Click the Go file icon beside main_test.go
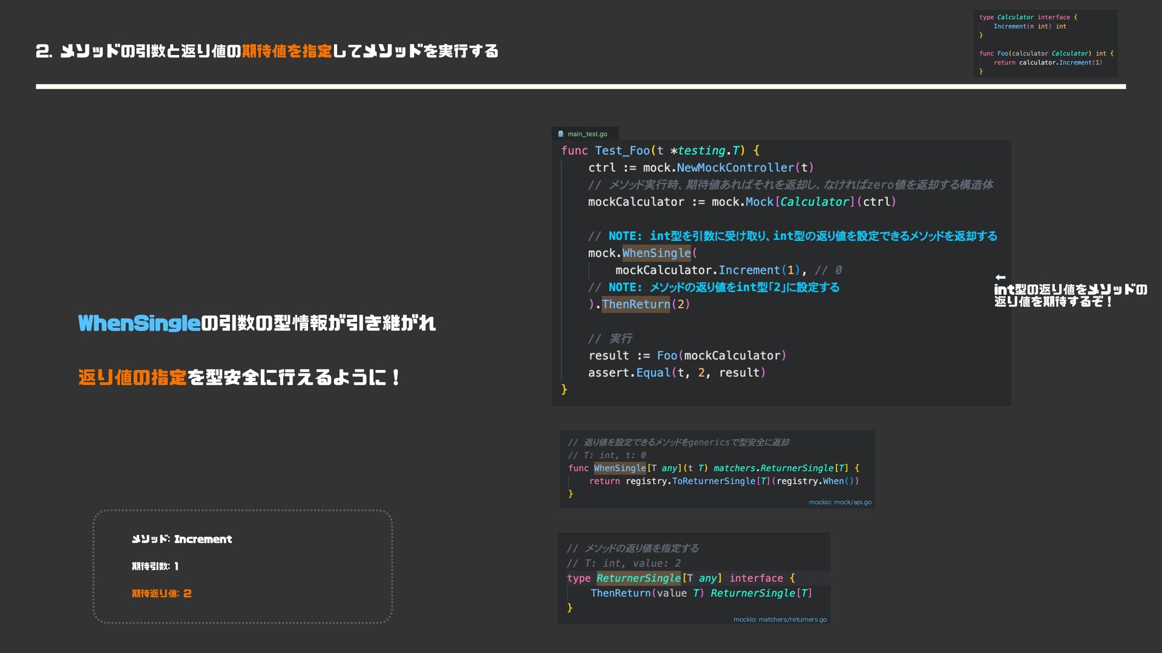Screen dimensions: 1162x653 (x=560, y=134)
